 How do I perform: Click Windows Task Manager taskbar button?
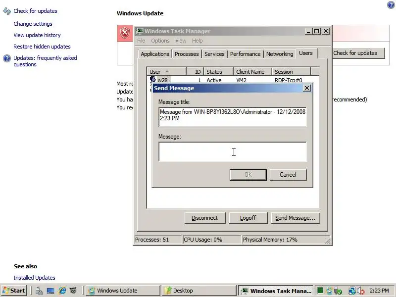(276, 291)
